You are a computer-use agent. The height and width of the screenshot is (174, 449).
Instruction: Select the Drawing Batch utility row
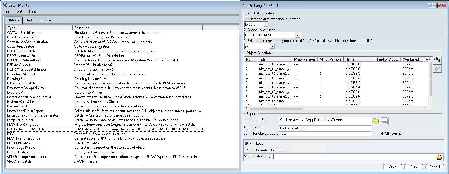tap(104, 79)
